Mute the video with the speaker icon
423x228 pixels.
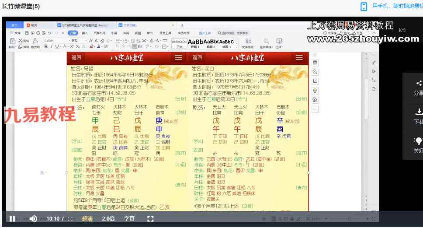tap(33, 218)
